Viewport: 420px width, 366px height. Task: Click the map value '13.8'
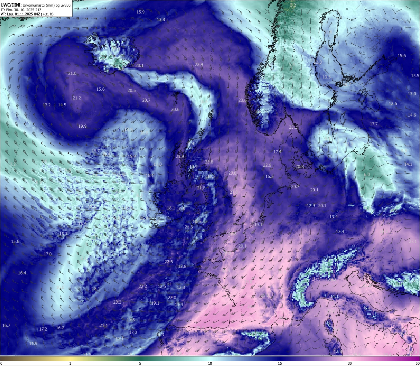pyautogui.click(x=161, y=20)
